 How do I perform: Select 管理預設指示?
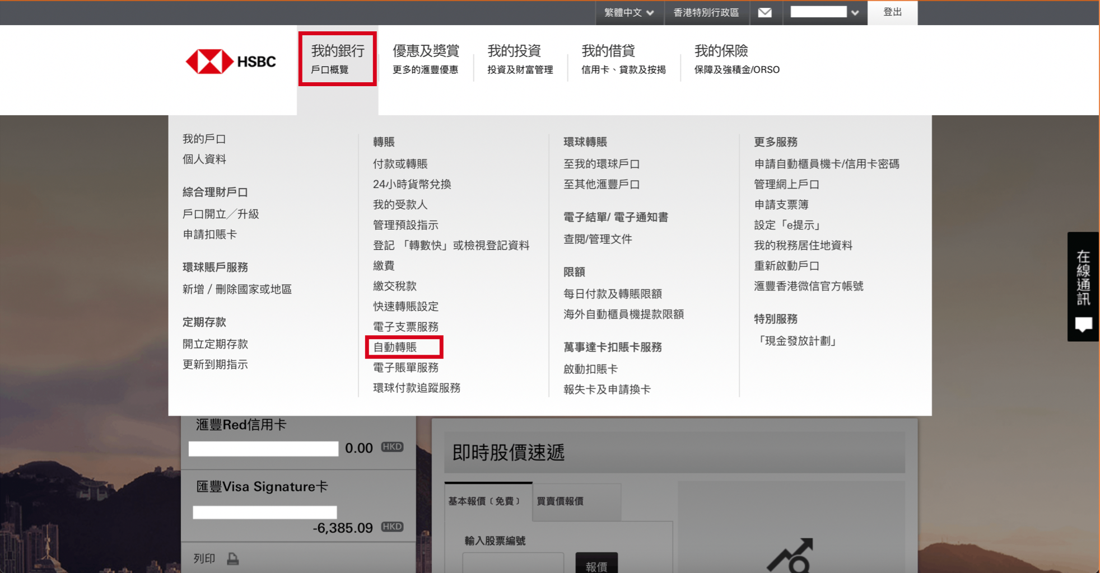click(405, 225)
